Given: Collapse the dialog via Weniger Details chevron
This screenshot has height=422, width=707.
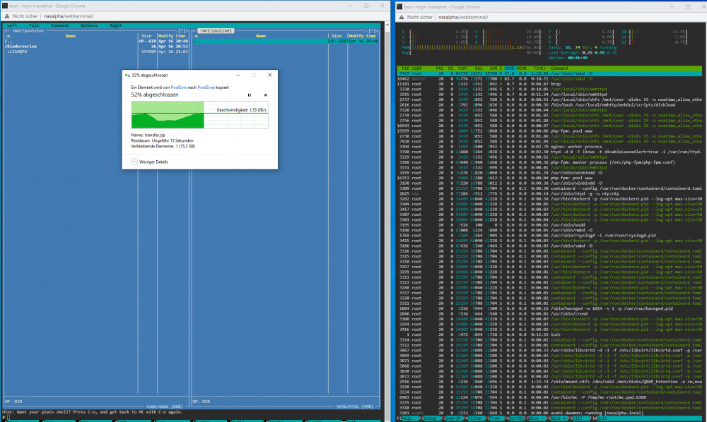Looking at the screenshot, I should [134, 162].
